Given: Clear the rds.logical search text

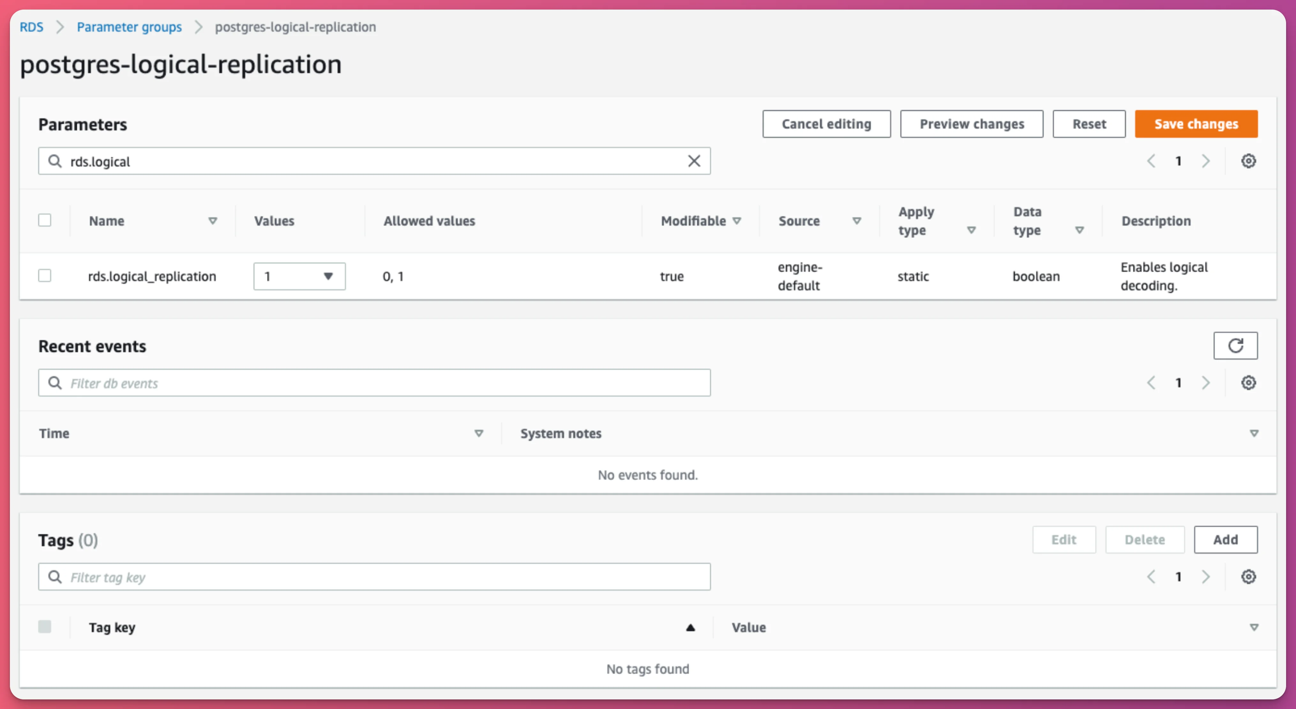Looking at the screenshot, I should coord(694,161).
